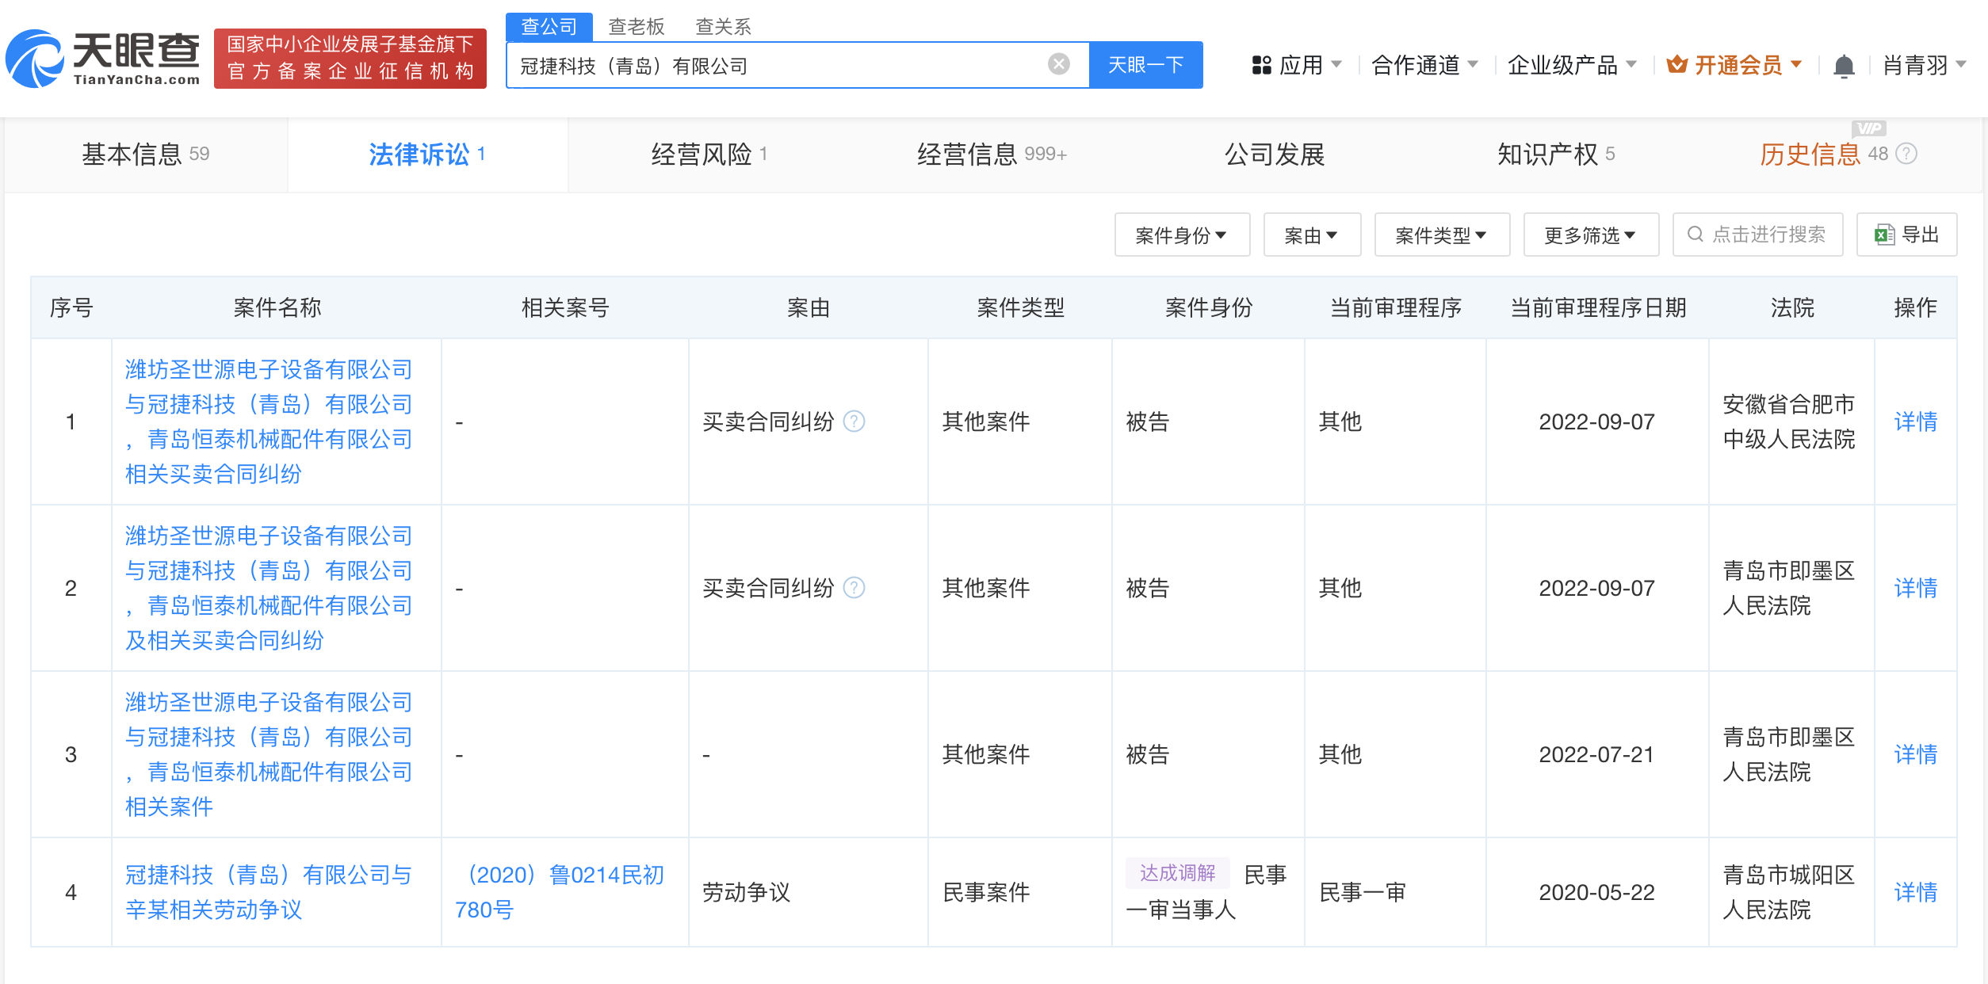1988x984 pixels.
Task: Open 详情 for case row 1
Action: pyautogui.click(x=1915, y=421)
